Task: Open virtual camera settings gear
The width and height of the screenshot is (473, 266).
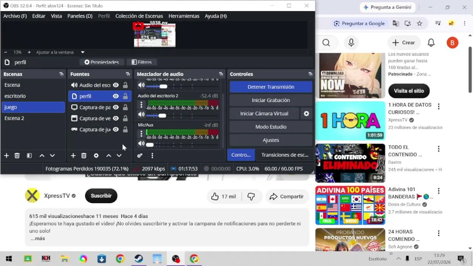Action: [306, 113]
